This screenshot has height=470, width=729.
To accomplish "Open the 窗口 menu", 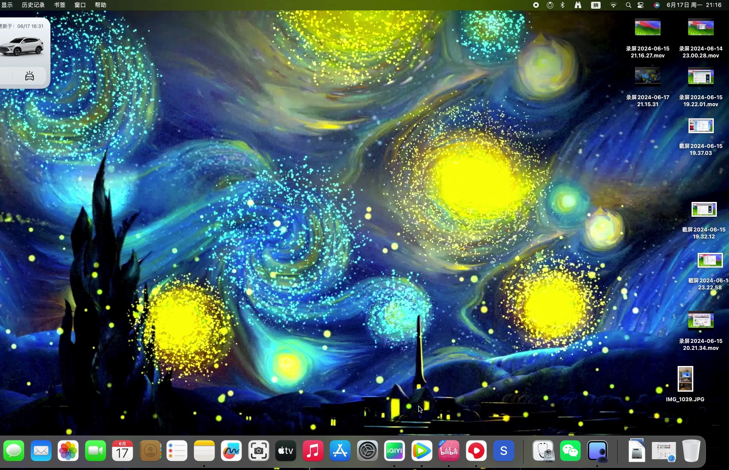I will 80,5.
